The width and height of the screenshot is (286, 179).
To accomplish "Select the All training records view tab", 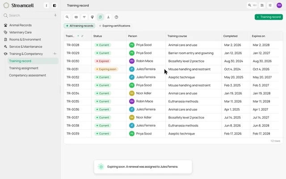I will 80,26.
